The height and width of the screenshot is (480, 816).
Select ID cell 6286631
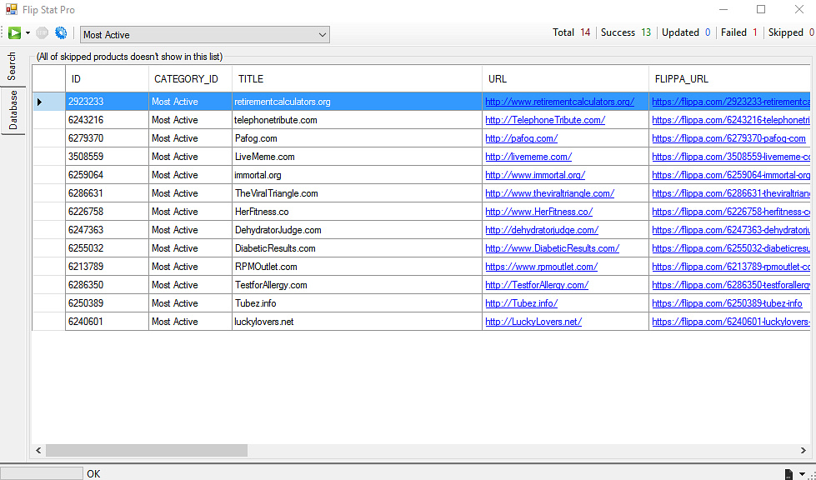[x=108, y=193]
